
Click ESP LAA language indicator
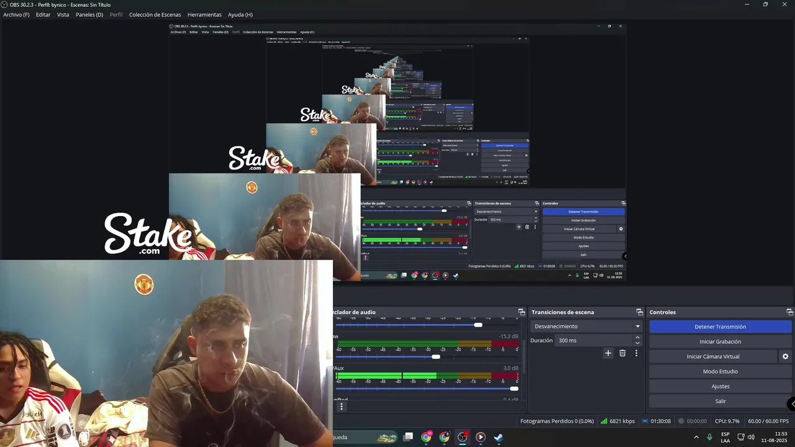click(x=725, y=437)
